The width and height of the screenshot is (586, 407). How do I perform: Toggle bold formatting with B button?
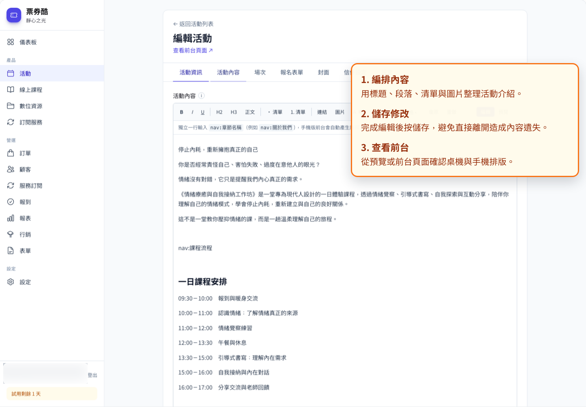pyautogui.click(x=181, y=112)
